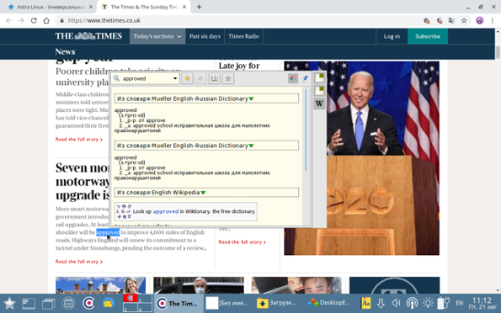Open a new browser tab
Viewport: 501px width, 313px height.
pyautogui.click(x=199, y=7)
